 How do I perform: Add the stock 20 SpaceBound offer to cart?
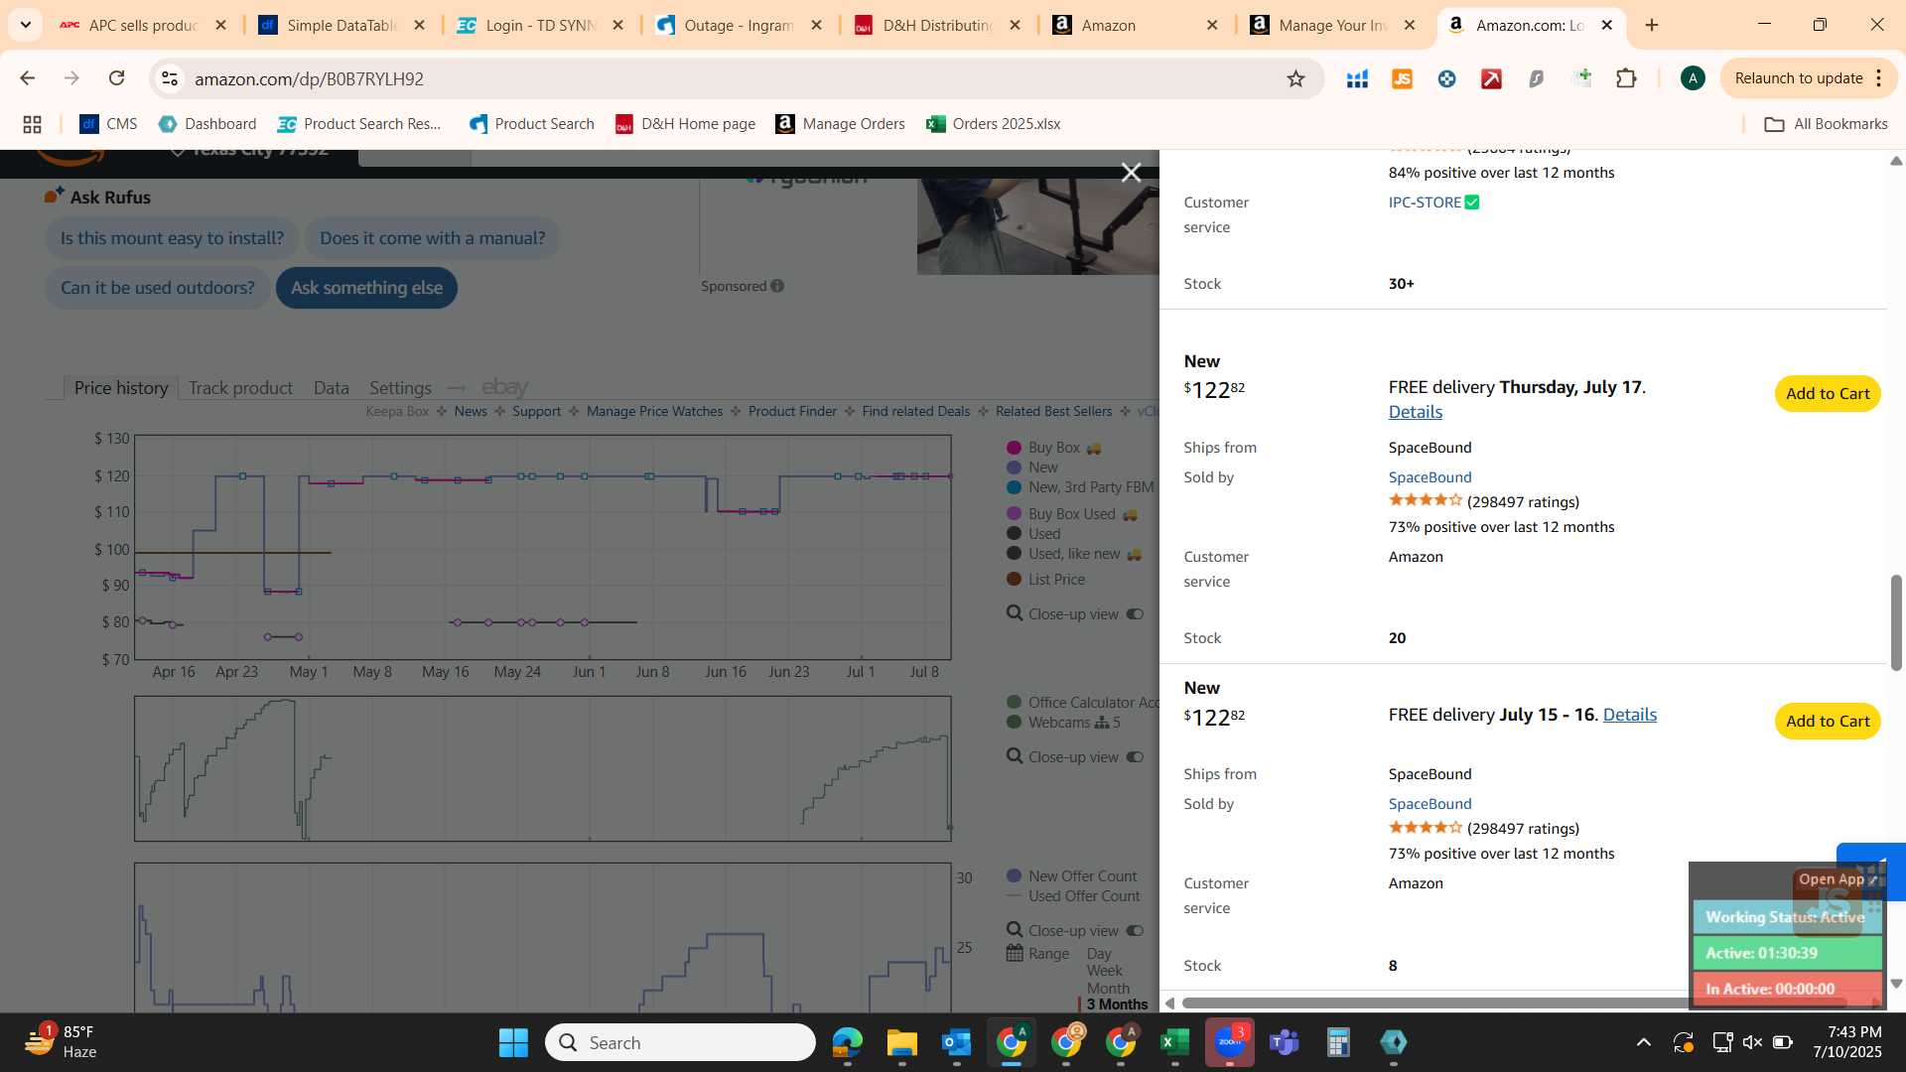coord(1828,394)
